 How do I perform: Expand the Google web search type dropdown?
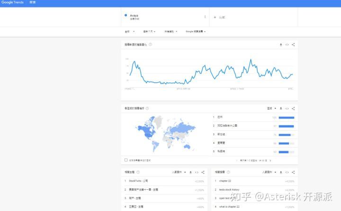pos(196,32)
